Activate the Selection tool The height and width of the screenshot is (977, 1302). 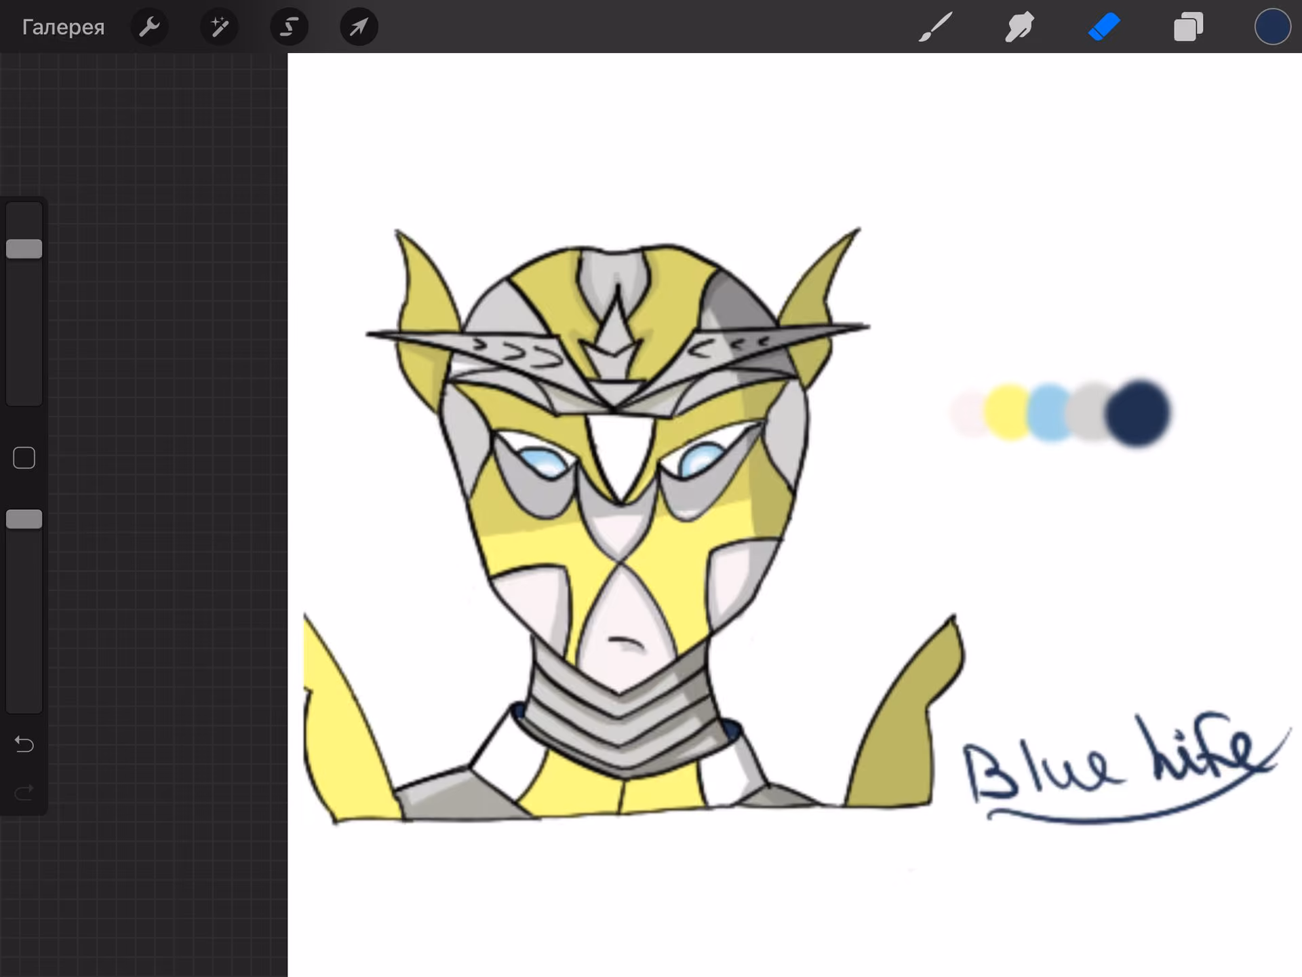(x=289, y=27)
